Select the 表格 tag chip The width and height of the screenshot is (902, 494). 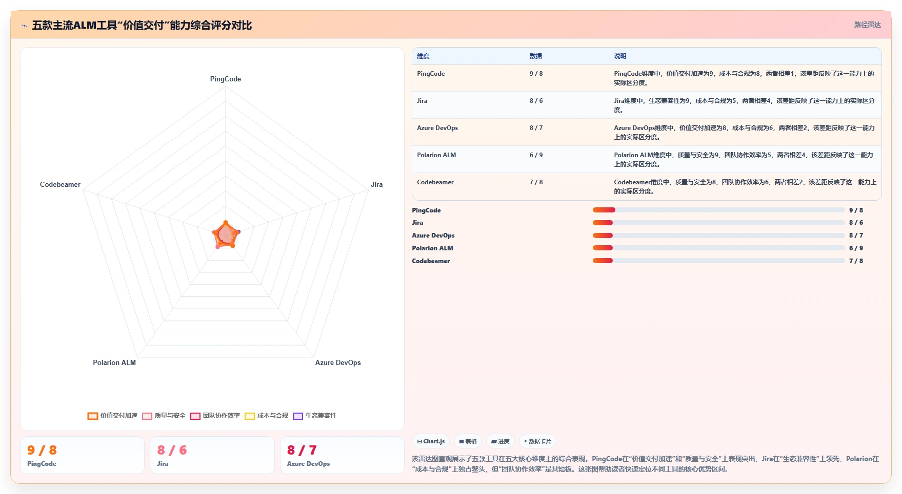coord(468,441)
